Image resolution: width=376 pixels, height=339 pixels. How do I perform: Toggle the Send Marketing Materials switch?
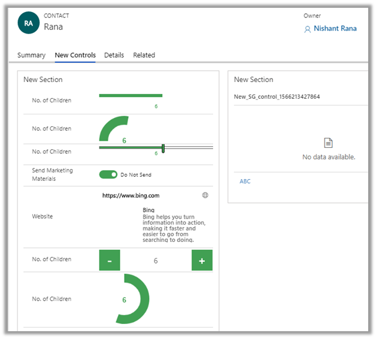(108, 174)
